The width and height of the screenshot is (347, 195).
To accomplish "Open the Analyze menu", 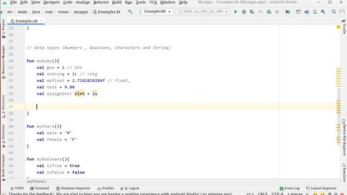I will pos(82,2).
